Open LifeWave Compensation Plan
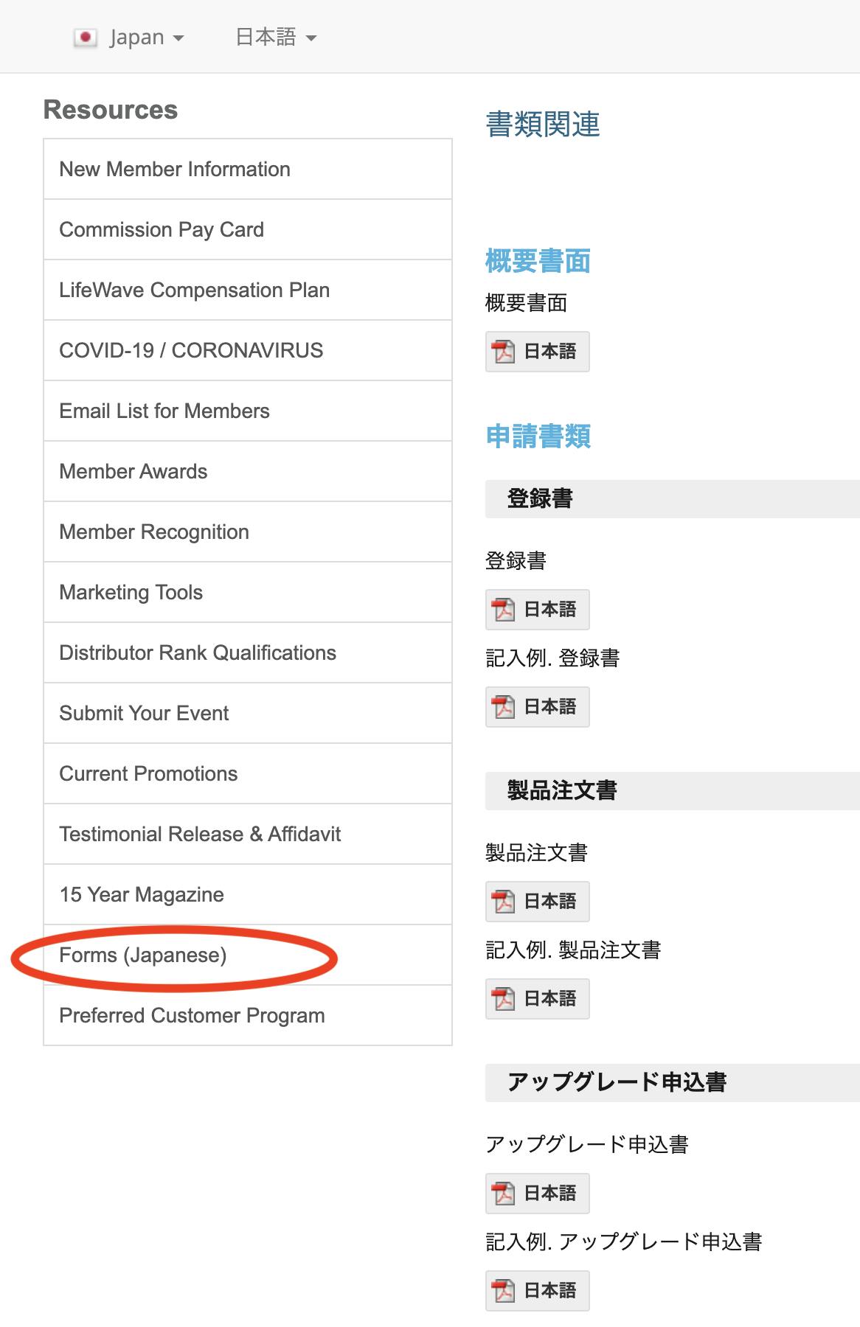Image resolution: width=860 pixels, height=1327 pixels. coord(194,290)
